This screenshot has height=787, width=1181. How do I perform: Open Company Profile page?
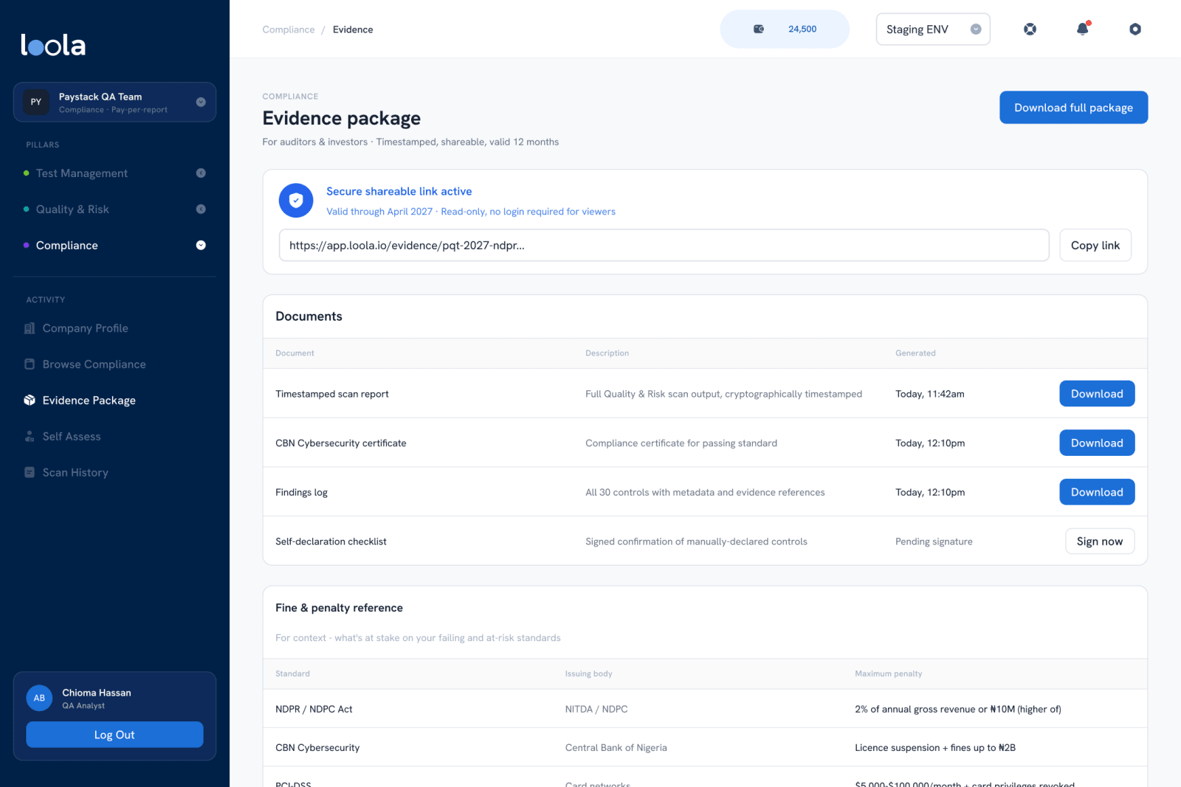86,328
